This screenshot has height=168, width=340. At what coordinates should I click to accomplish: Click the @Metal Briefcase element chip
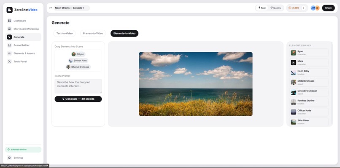[x=78, y=67]
